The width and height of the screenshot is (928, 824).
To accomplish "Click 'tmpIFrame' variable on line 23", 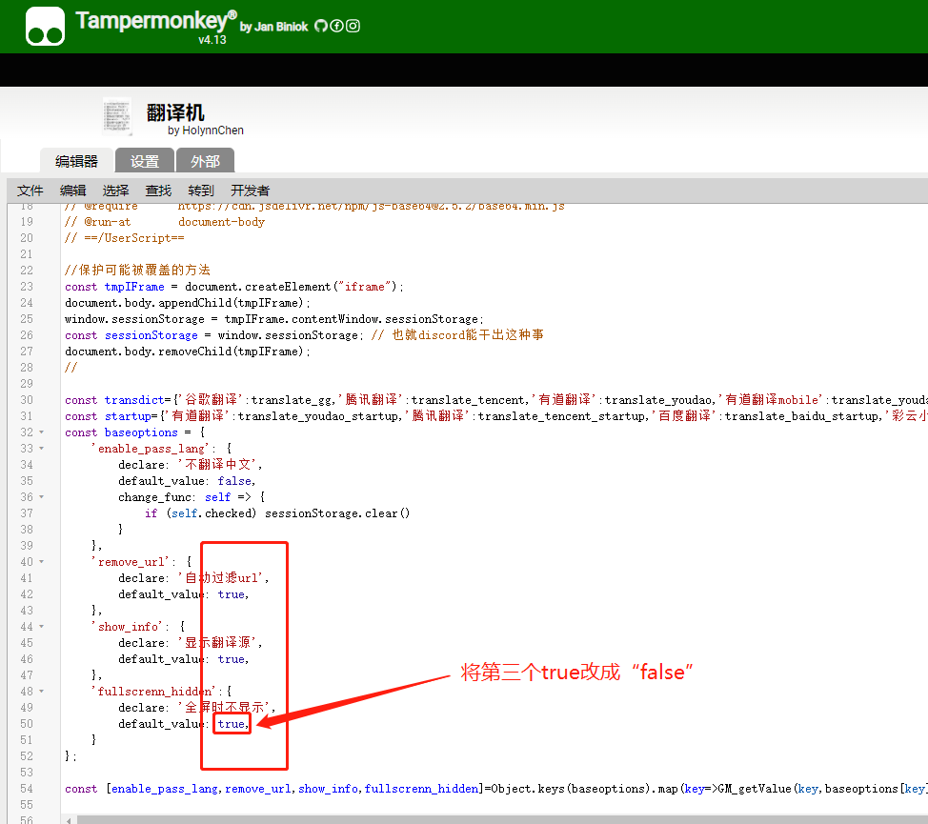I will [134, 287].
